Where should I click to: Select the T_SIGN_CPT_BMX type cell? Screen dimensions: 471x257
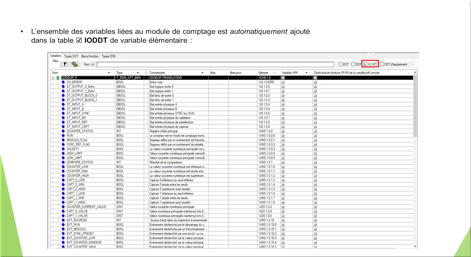click(x=129, y=78)
